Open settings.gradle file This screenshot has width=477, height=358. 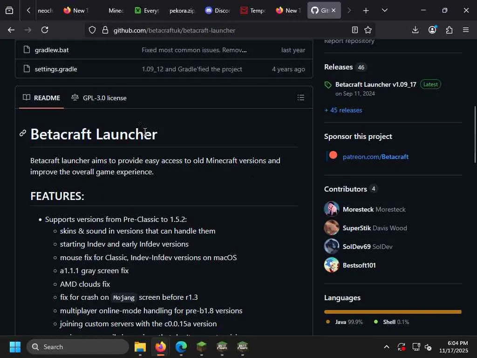click(56, 69)
